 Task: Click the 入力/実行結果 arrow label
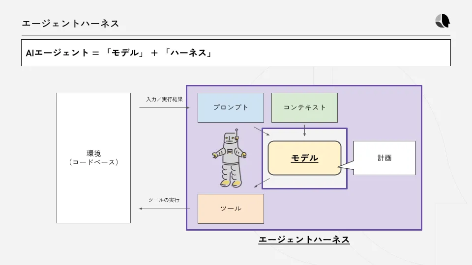click(x=164, y=100)
